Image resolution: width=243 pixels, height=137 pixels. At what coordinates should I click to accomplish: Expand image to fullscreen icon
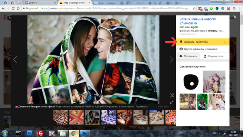(x=171, y=102)
